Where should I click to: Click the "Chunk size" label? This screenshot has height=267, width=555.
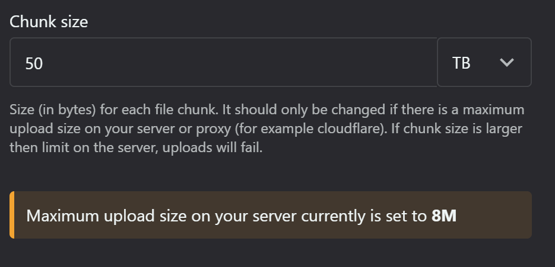[49, 22]
